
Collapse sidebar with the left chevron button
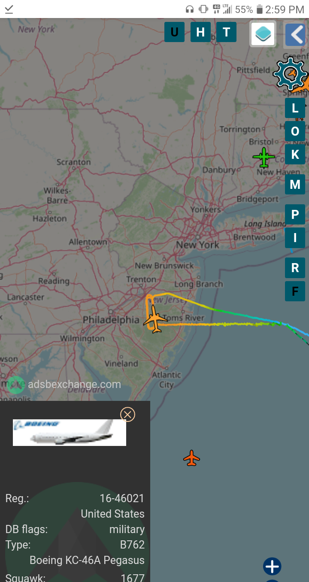[x=295, y=35]
